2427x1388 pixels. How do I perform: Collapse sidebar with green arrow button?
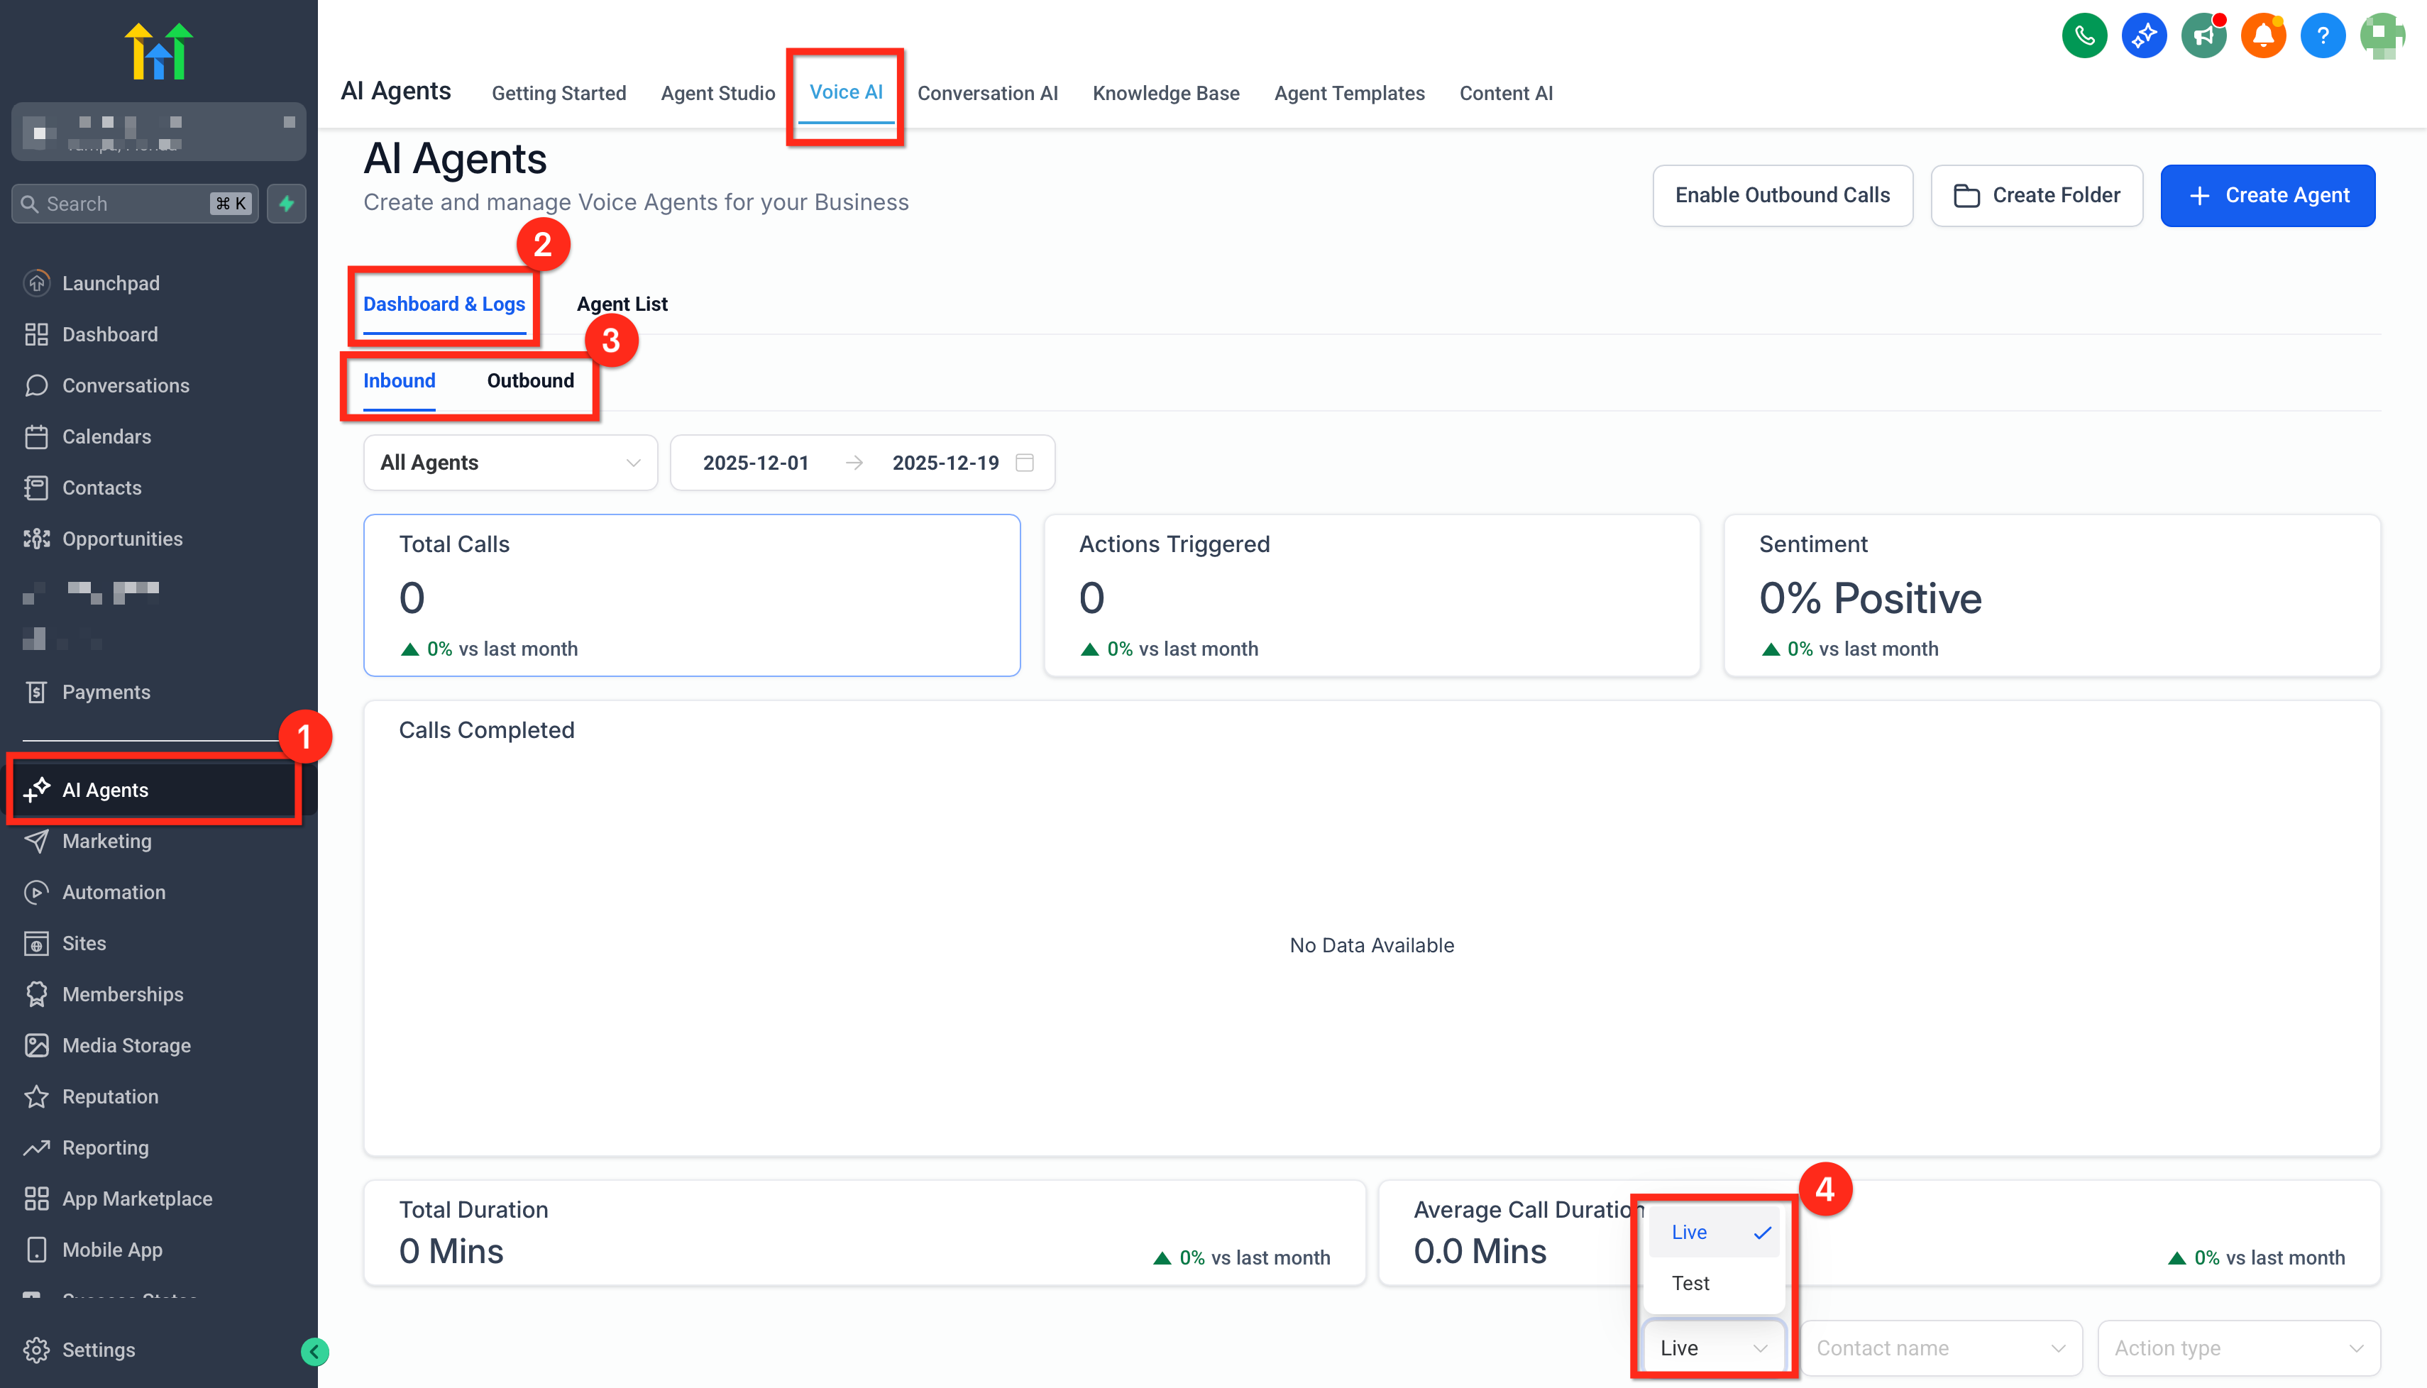pyautogui.click(x=314, y=1351)
